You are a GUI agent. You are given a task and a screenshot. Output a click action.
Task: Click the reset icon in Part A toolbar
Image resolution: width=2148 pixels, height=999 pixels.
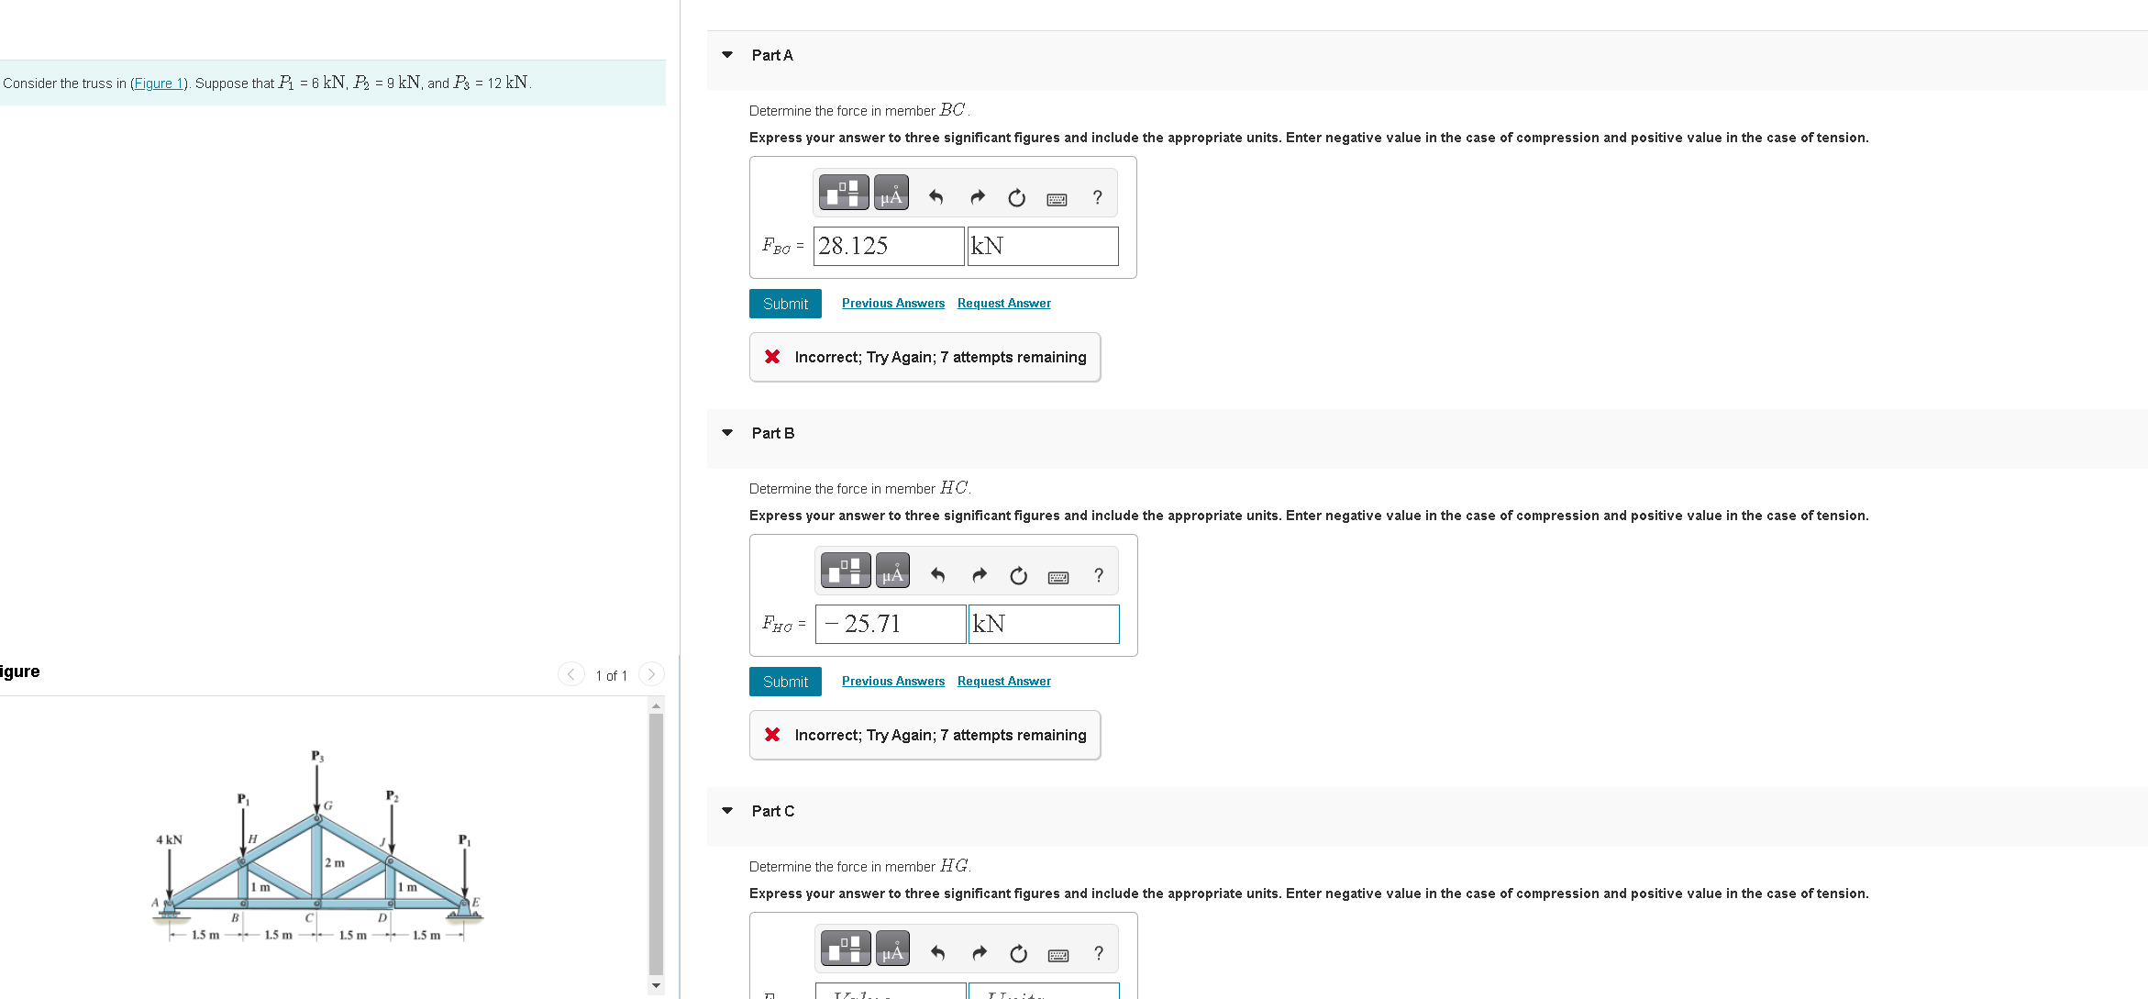1016,197
